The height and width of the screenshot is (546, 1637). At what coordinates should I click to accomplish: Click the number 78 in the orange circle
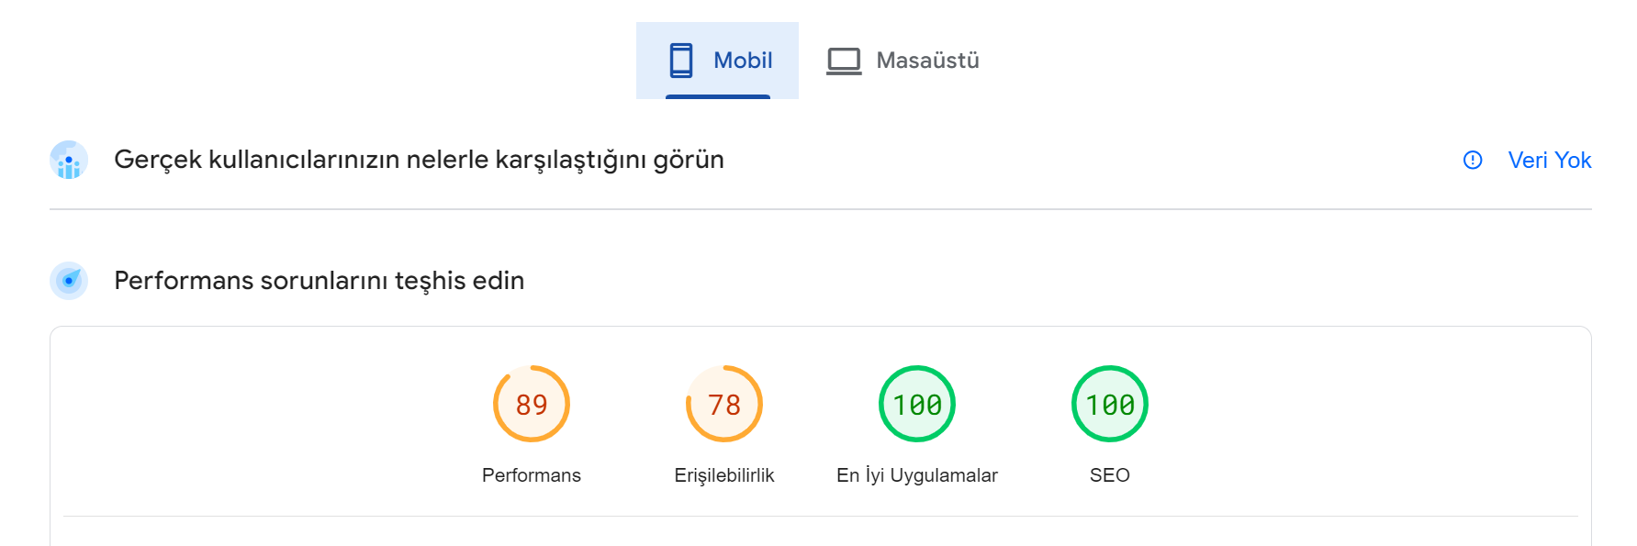click(x=724, y=405)
